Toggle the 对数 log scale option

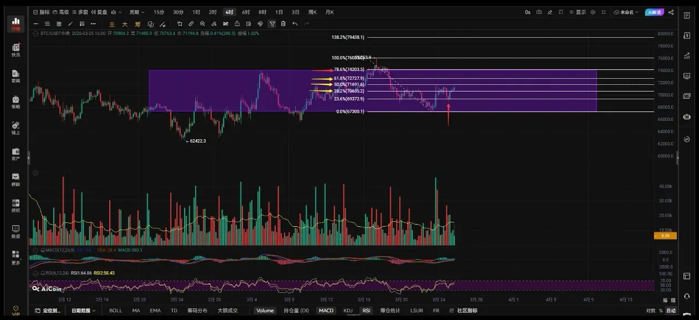point(650,311)
